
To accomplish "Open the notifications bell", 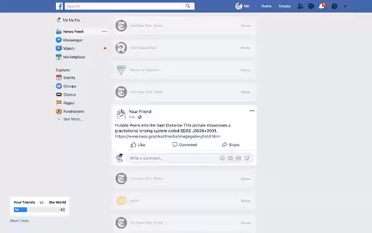I will pyautogui.click(x=321, y=6).
